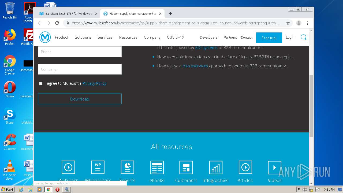343x193 pixels.
Task: Click into the Phone input field
Action: point(80,52)
